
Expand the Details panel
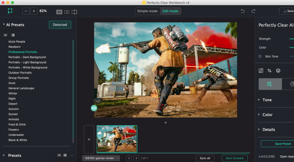tap(259, 129)
